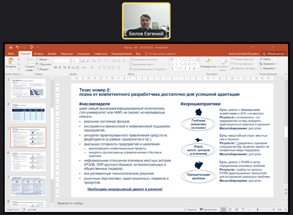The width and height of the screenshot is (293, 215).
Task: Click slideshow view icon in status bar
Action: coord(243,209)
